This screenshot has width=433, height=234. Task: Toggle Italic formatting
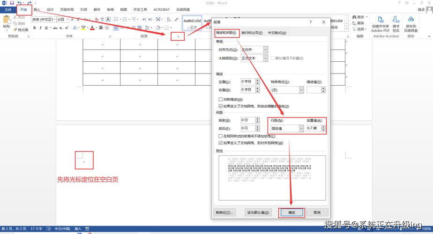coord(40,28)
